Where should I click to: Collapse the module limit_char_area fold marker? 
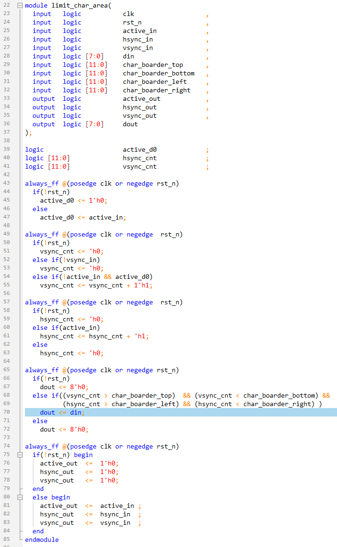[x=20, y=6]
